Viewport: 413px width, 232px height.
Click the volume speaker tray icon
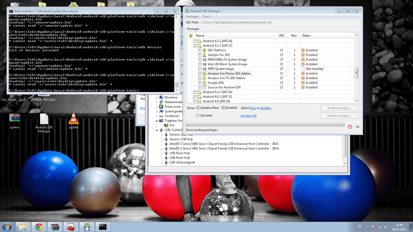coord(386,227)
